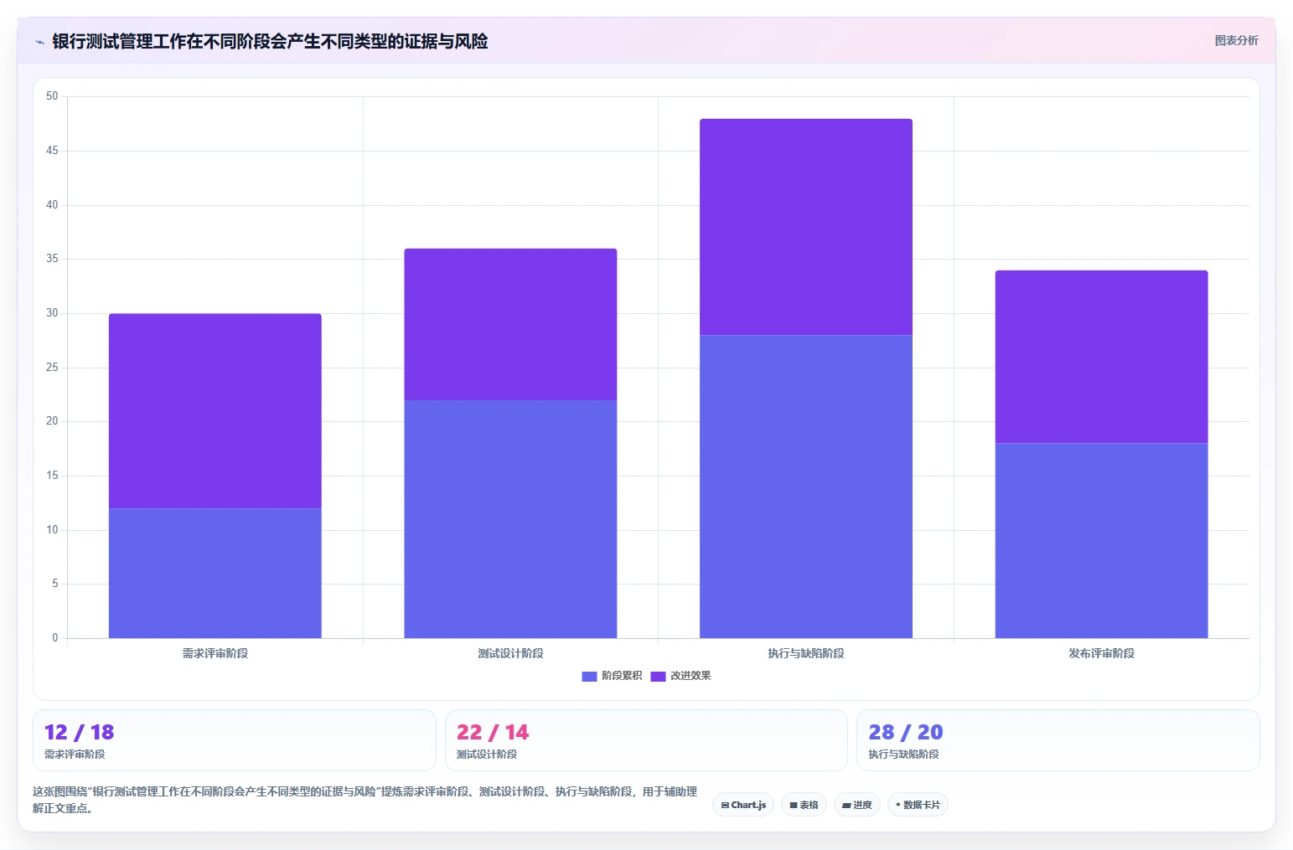The image size is (1293, 850).
Task: Click the icon beside the chart title
Action: click(39, 42)
